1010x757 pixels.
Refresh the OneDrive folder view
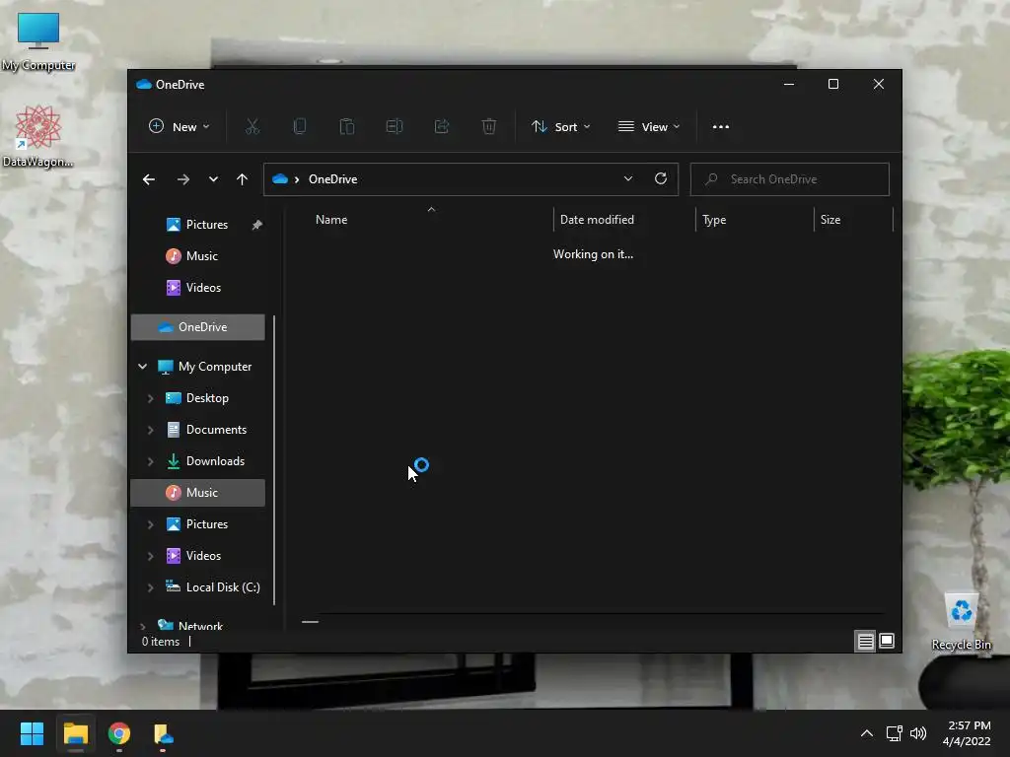tap(661, 179)
